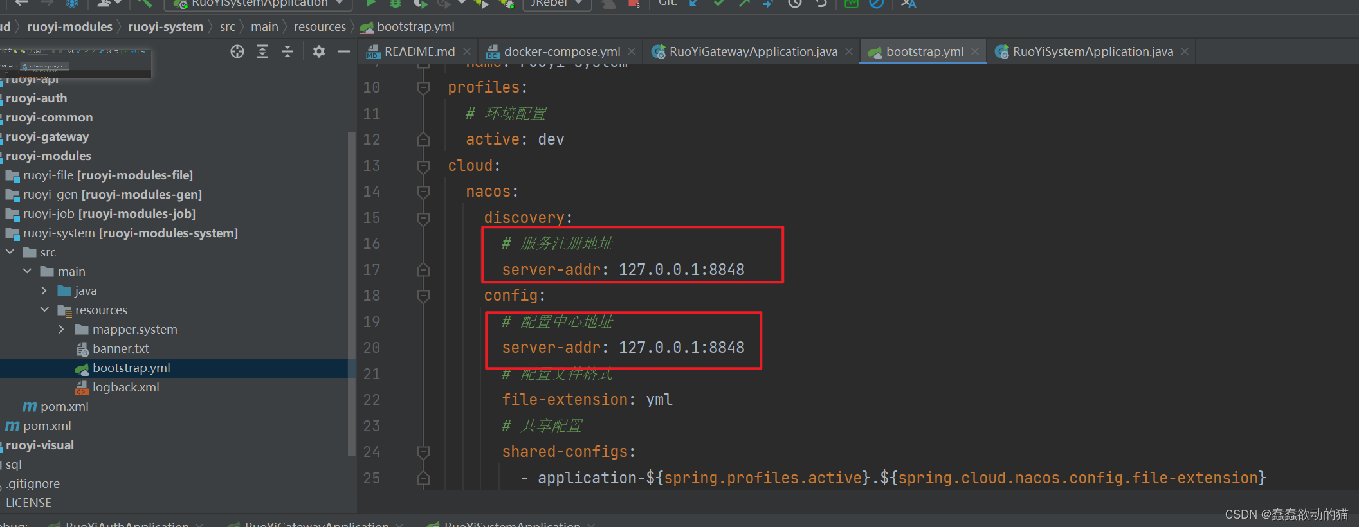Fold the profiles block at line 10
The height and width of the screenshot is (527, 1359).
click(423, 87)
